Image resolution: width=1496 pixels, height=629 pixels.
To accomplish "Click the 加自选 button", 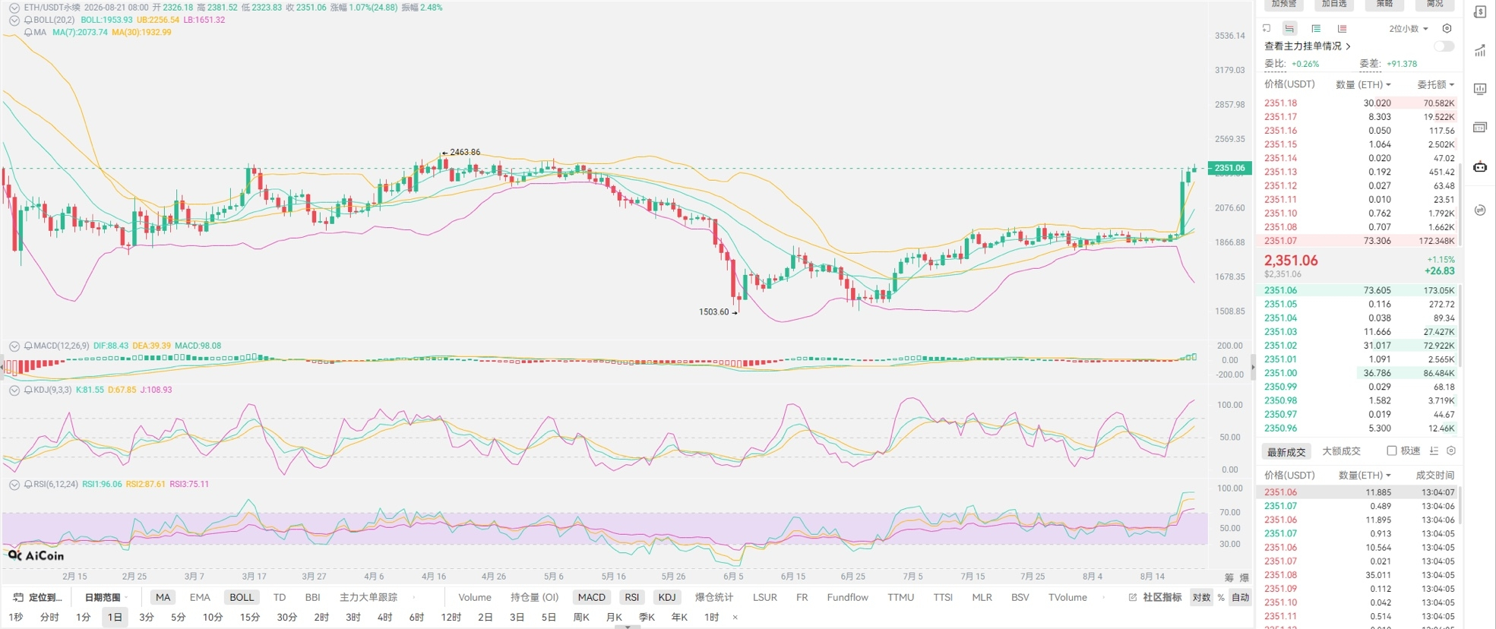I will coord(1334,5).
